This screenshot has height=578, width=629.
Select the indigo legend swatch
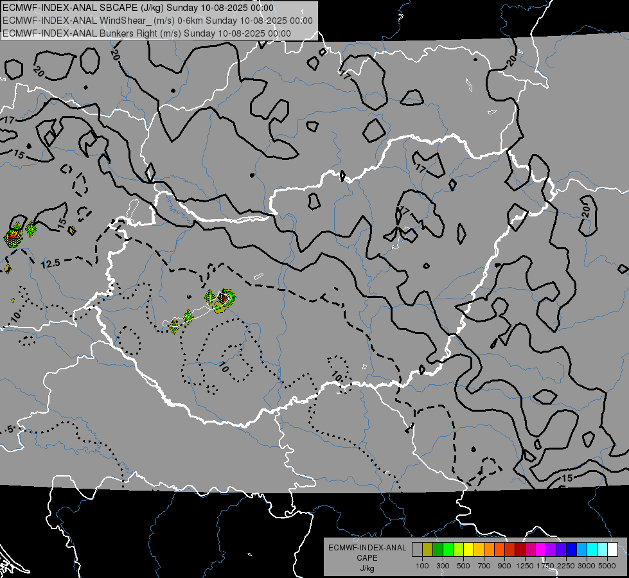(561, 549)
